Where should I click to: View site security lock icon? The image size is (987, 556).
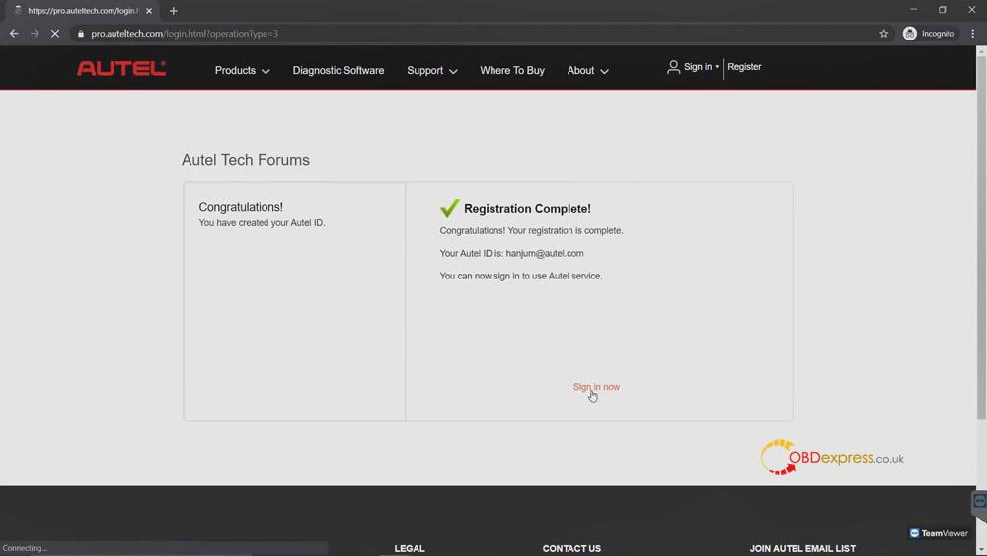[81, 34]
